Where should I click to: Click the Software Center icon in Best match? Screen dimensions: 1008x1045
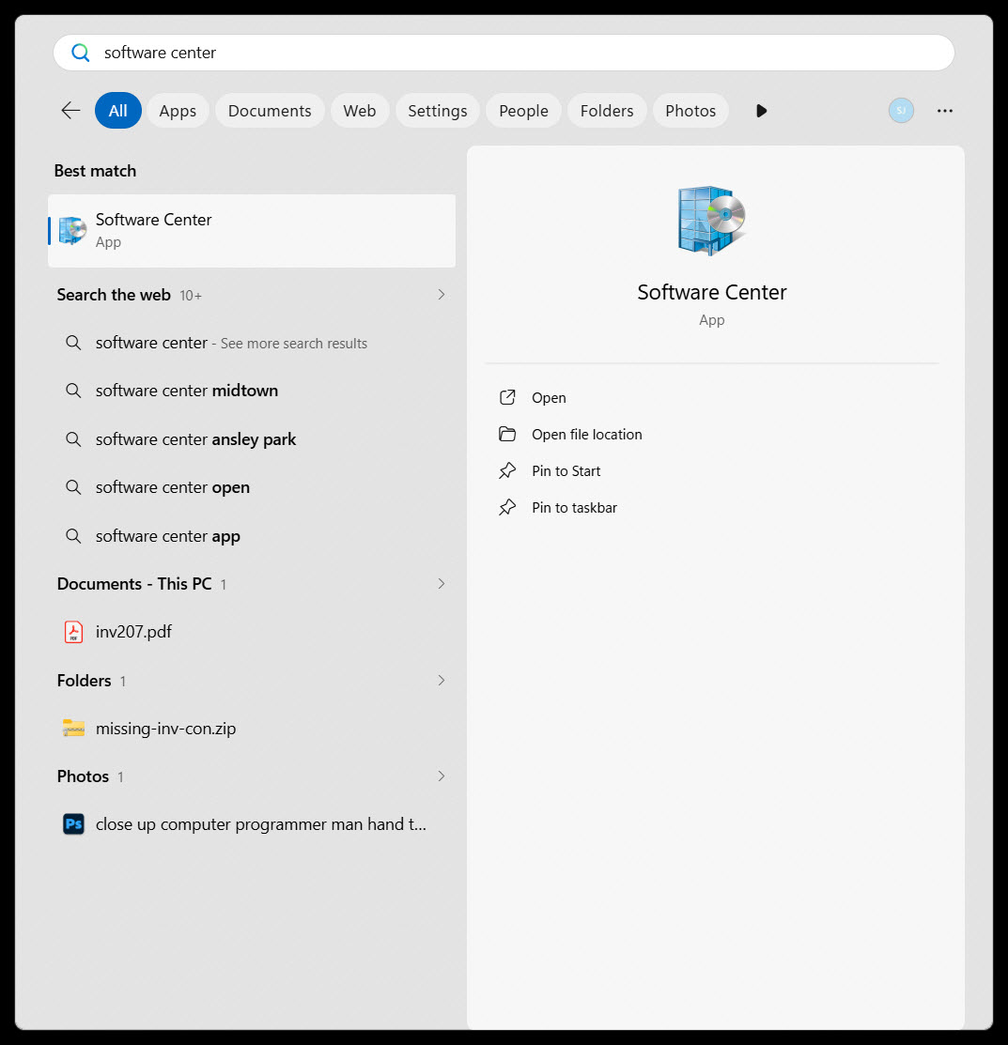72,231
